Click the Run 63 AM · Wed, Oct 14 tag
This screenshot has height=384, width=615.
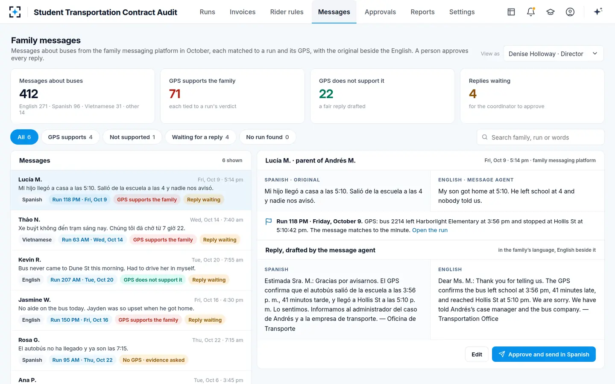tap(92, 240)
